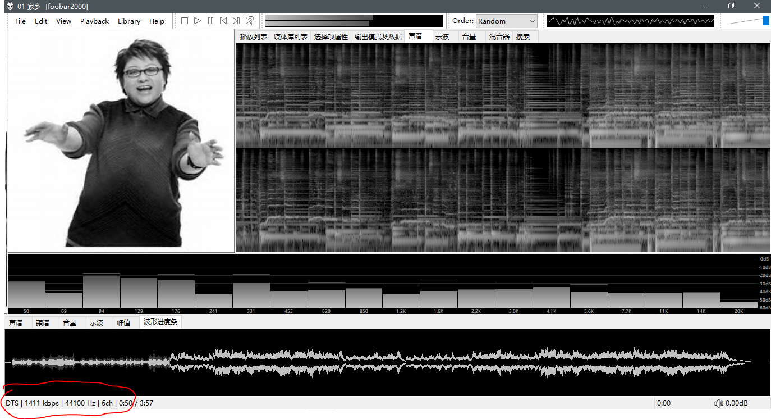Play a random track

point(250,21)
